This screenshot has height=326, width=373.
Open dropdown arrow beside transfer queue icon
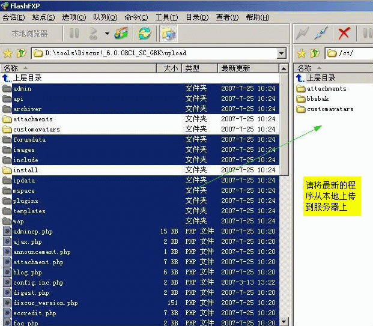click(107, 34)
